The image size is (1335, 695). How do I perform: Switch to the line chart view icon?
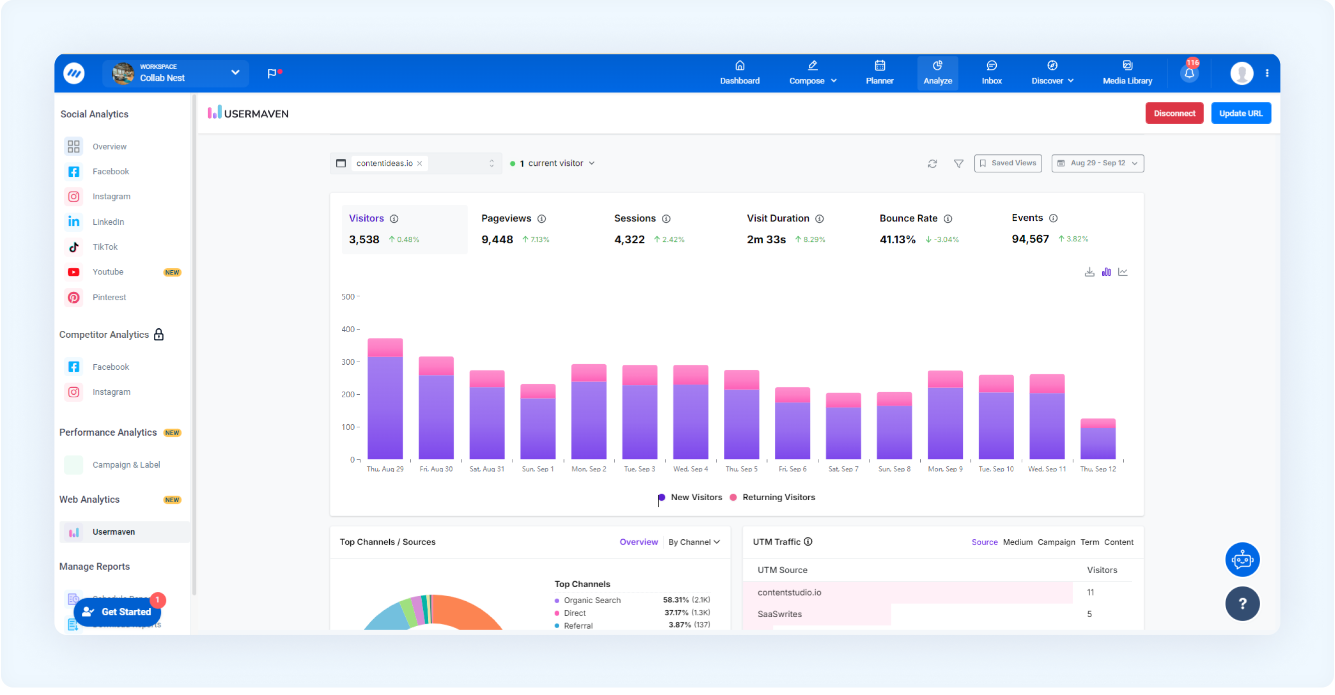[1123, 272]
